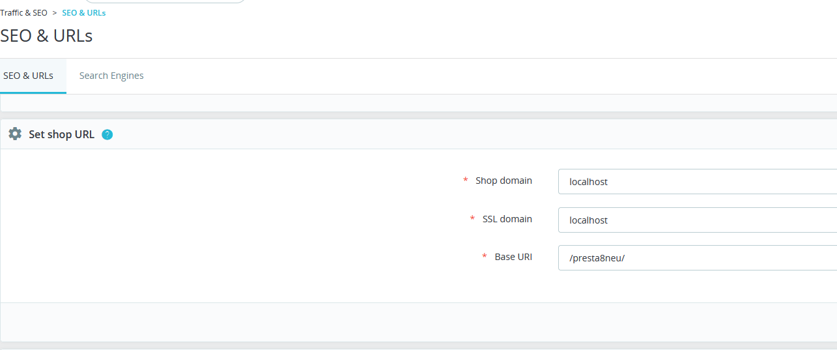Open the blue SEO & URLs breadcrumb link
Viewport: 837px width, 350px height.
pos(83,13)
